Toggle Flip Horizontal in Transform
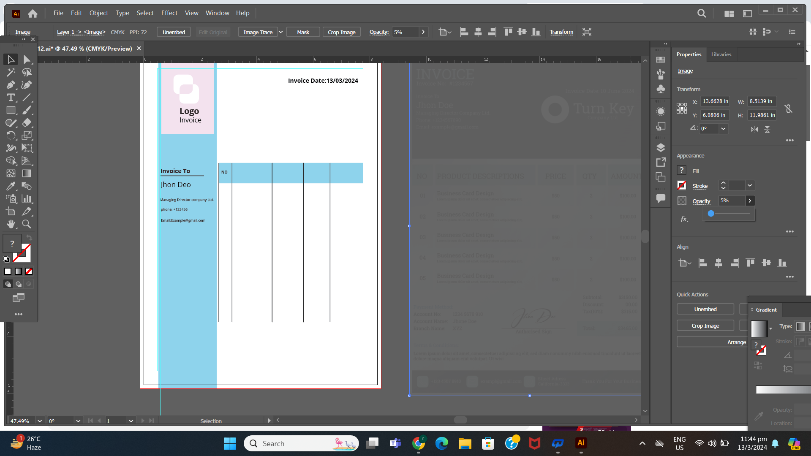 tap(754, 129)
